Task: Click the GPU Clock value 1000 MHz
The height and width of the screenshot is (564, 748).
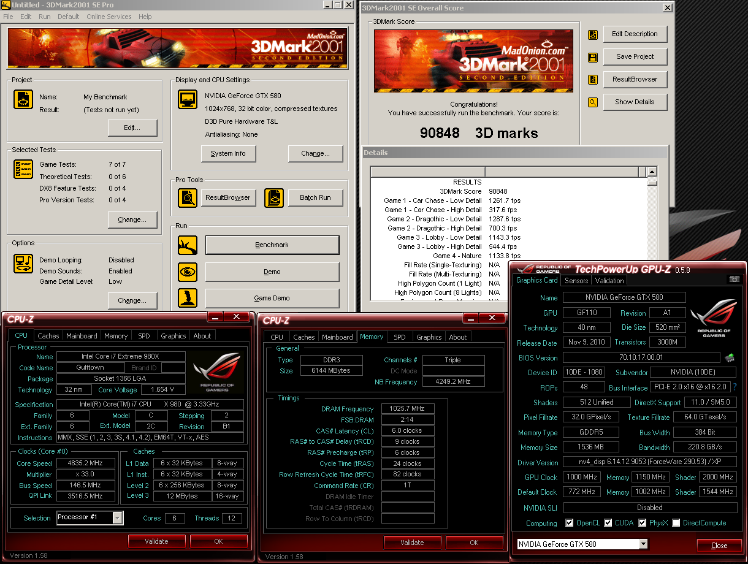Action: pyautogui.click(x=582, y=477)
